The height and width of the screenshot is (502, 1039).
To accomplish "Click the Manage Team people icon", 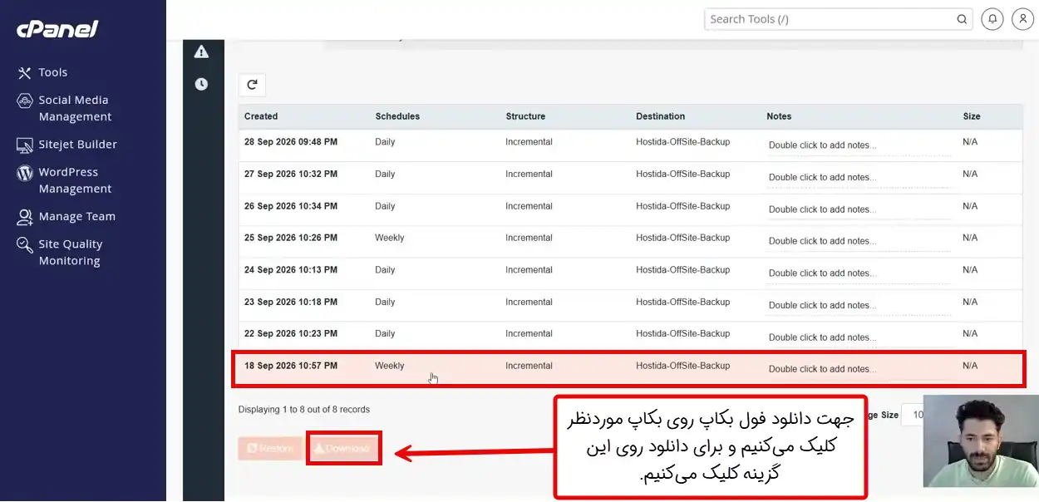I will click(x=24, y=217).
